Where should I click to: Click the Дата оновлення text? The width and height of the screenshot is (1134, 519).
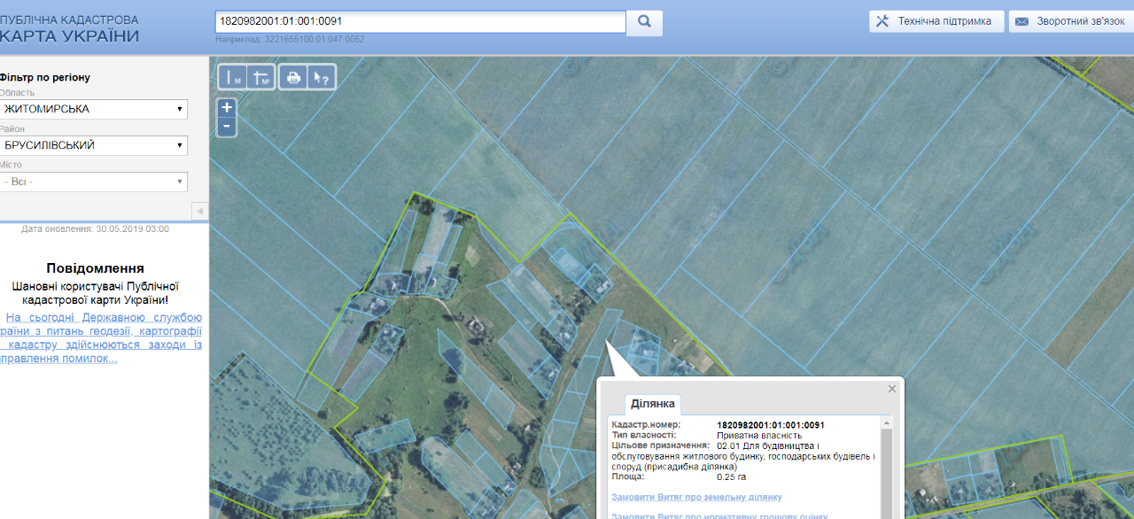click(x=95, y=229)
